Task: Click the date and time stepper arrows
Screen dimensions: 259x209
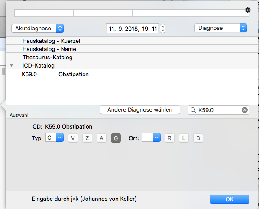Action: [x=162, y=29]
